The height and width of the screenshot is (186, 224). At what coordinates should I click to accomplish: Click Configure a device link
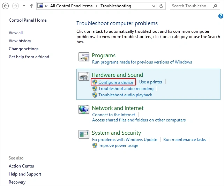116,82
